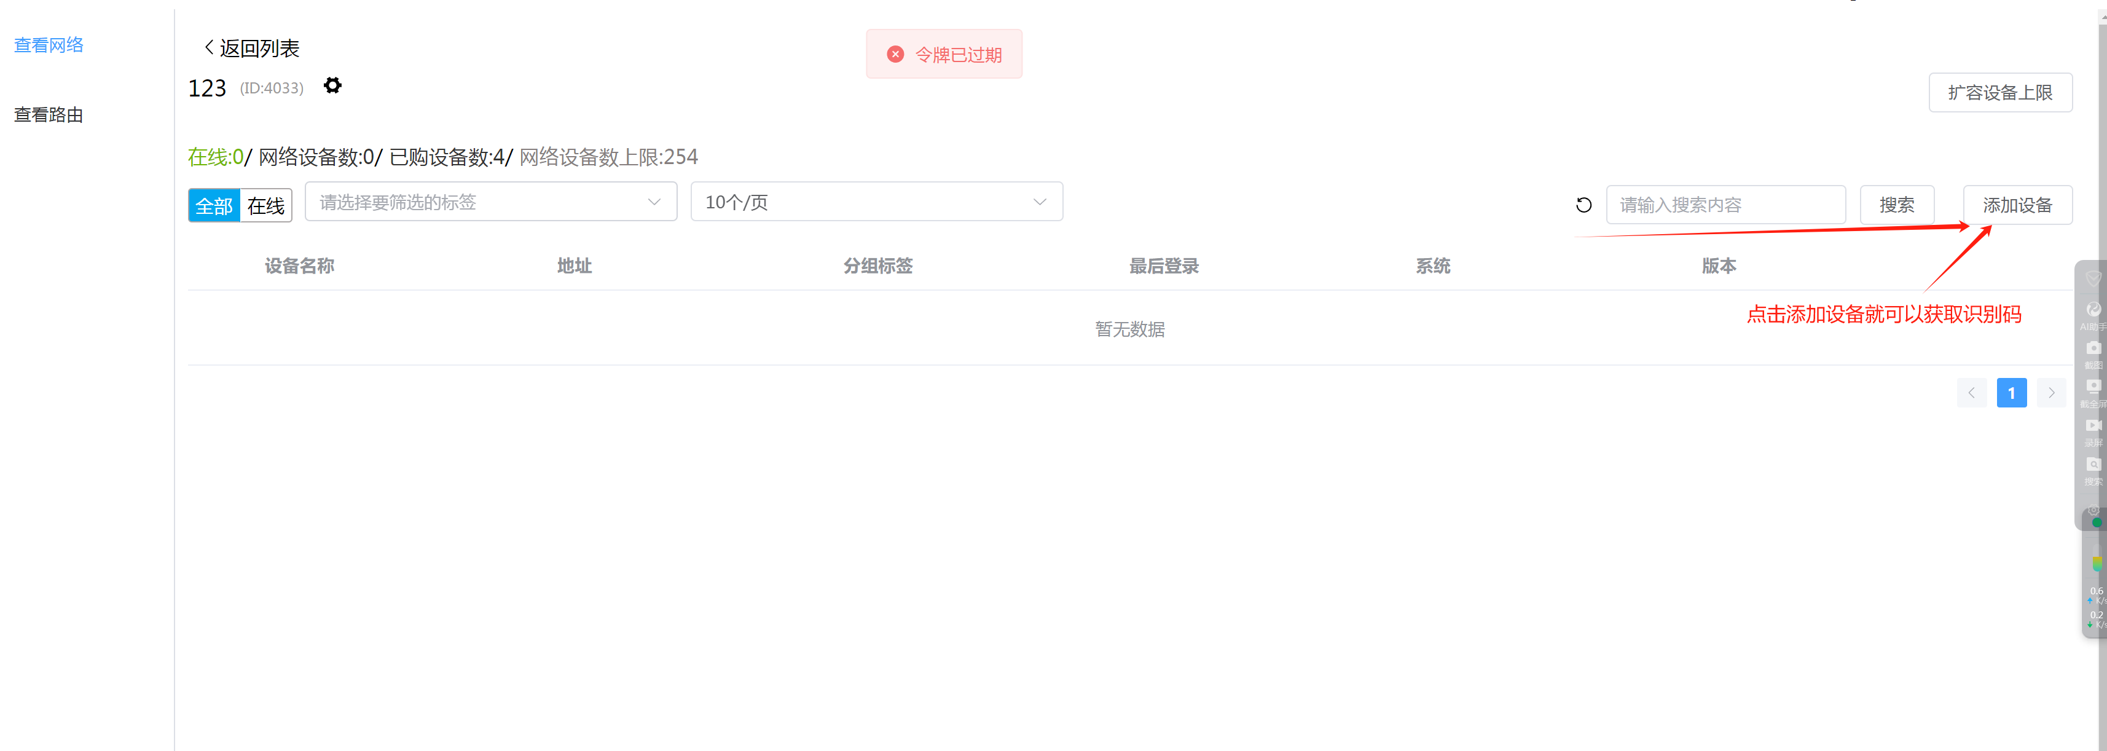
Task: Click page number 1 in pagination
Action: [2011, 393]
